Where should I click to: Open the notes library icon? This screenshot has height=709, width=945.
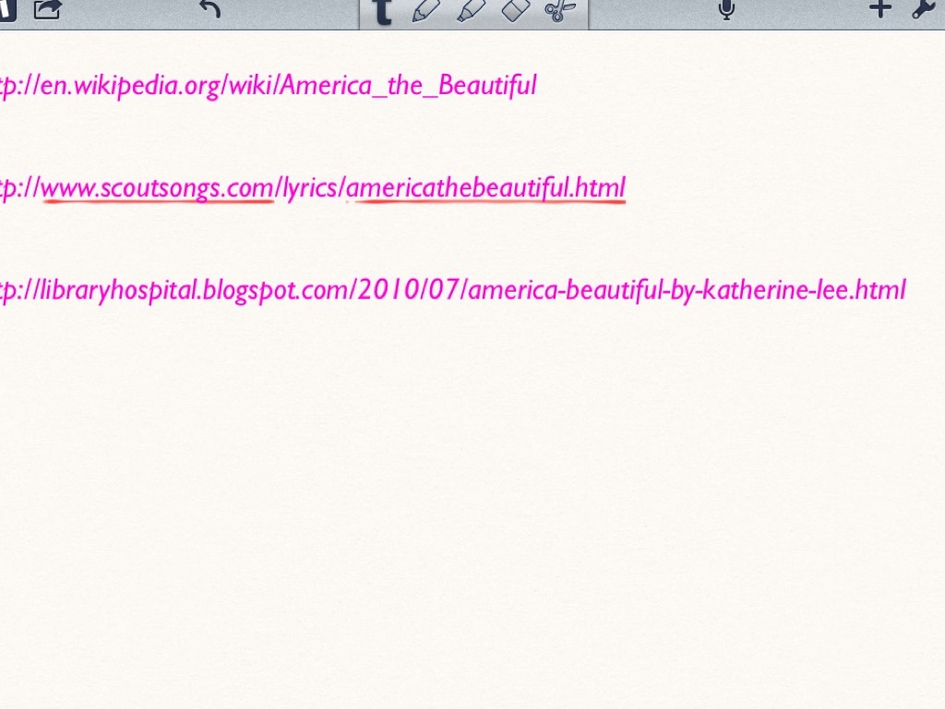tap(7, 9)
